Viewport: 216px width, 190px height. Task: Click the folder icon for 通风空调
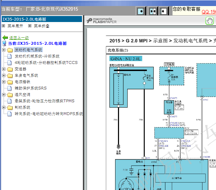click(x=10, y=95)
